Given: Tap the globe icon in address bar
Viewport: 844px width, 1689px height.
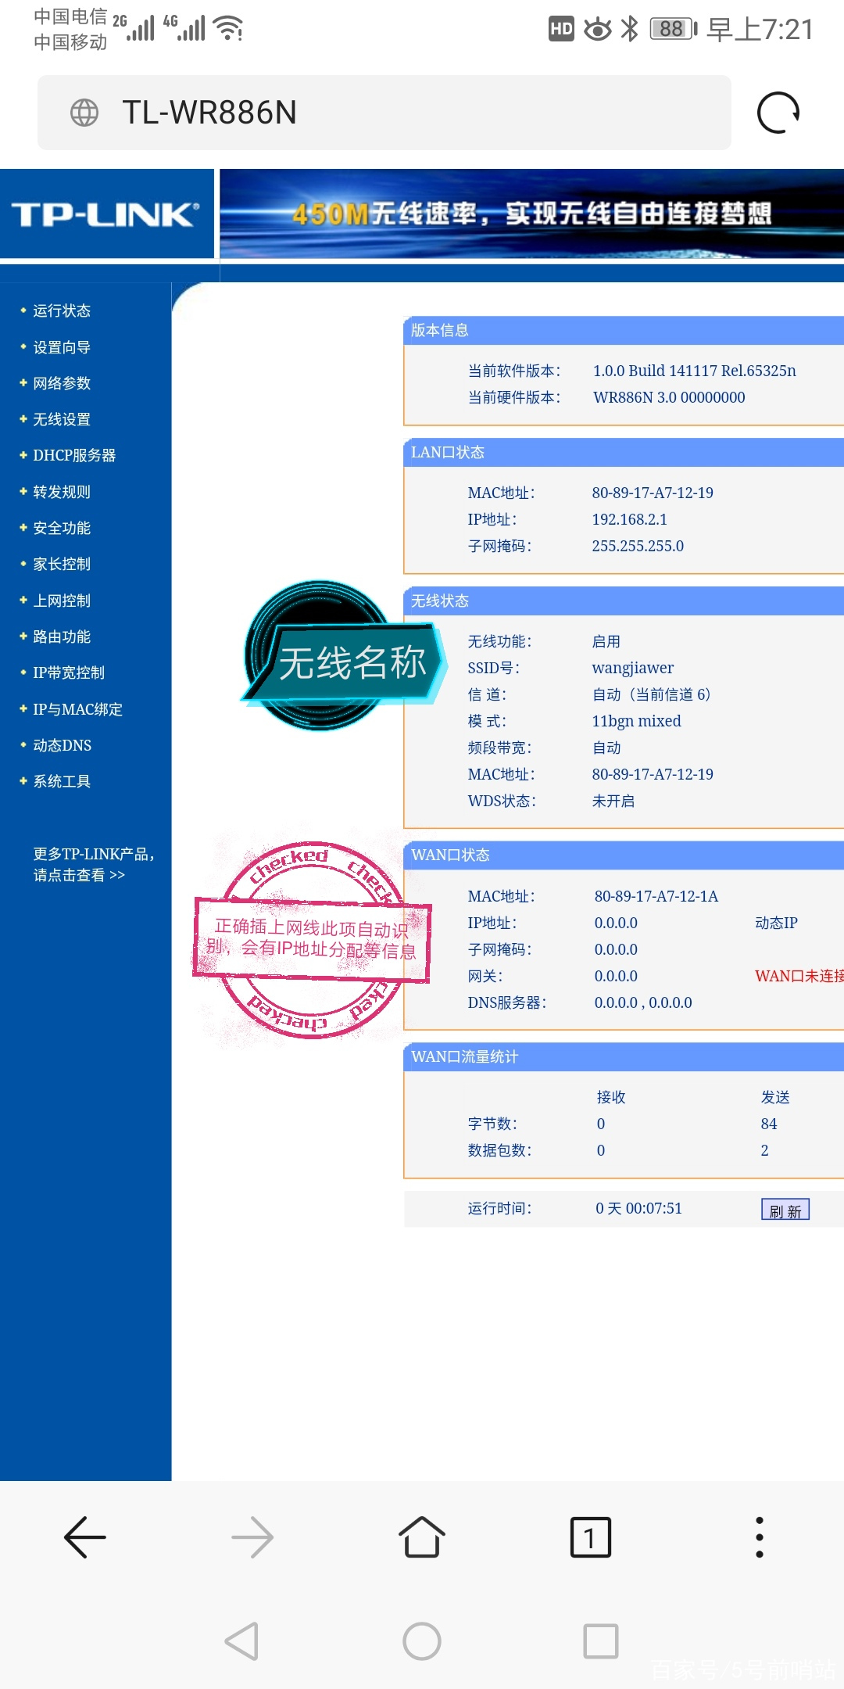Looking at the screenshot, I should [x=84, y=113].
